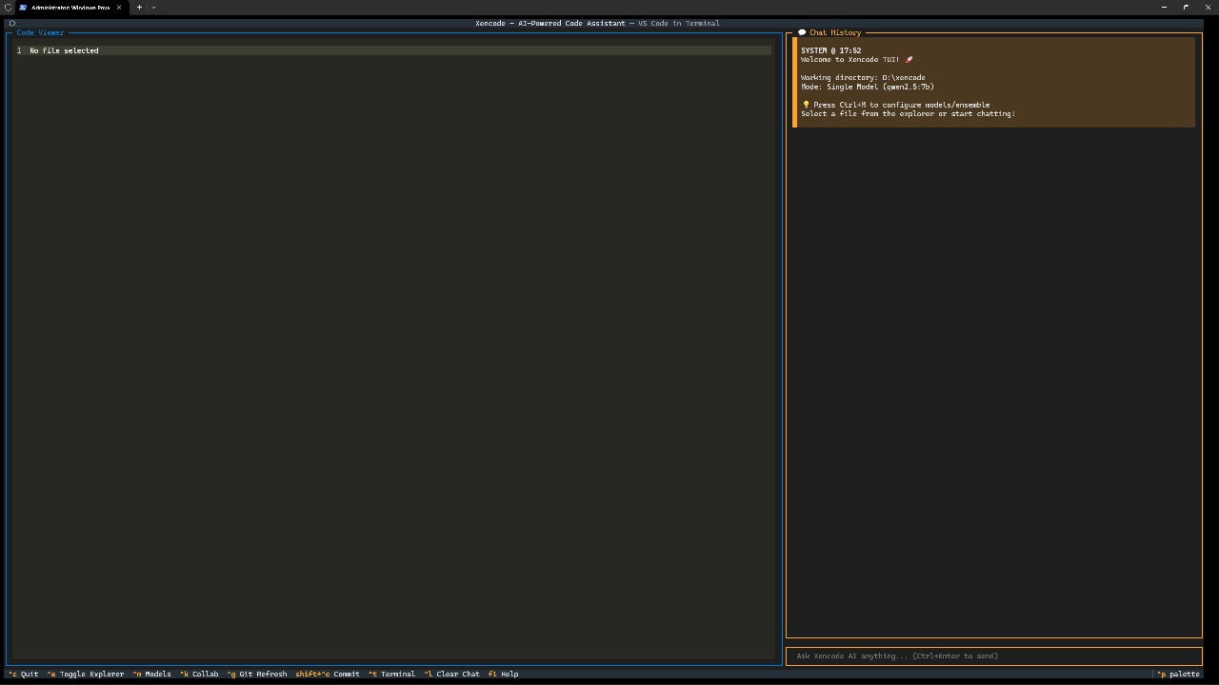Click the 'SYSTEM @ 17:52' message header
Image resolution: width=1219 pixels, height=685 pixels.
(830, 50)
